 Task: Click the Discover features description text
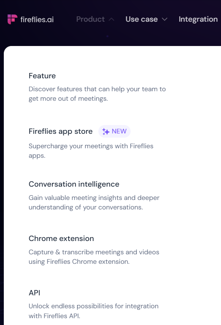click(97, 94)
